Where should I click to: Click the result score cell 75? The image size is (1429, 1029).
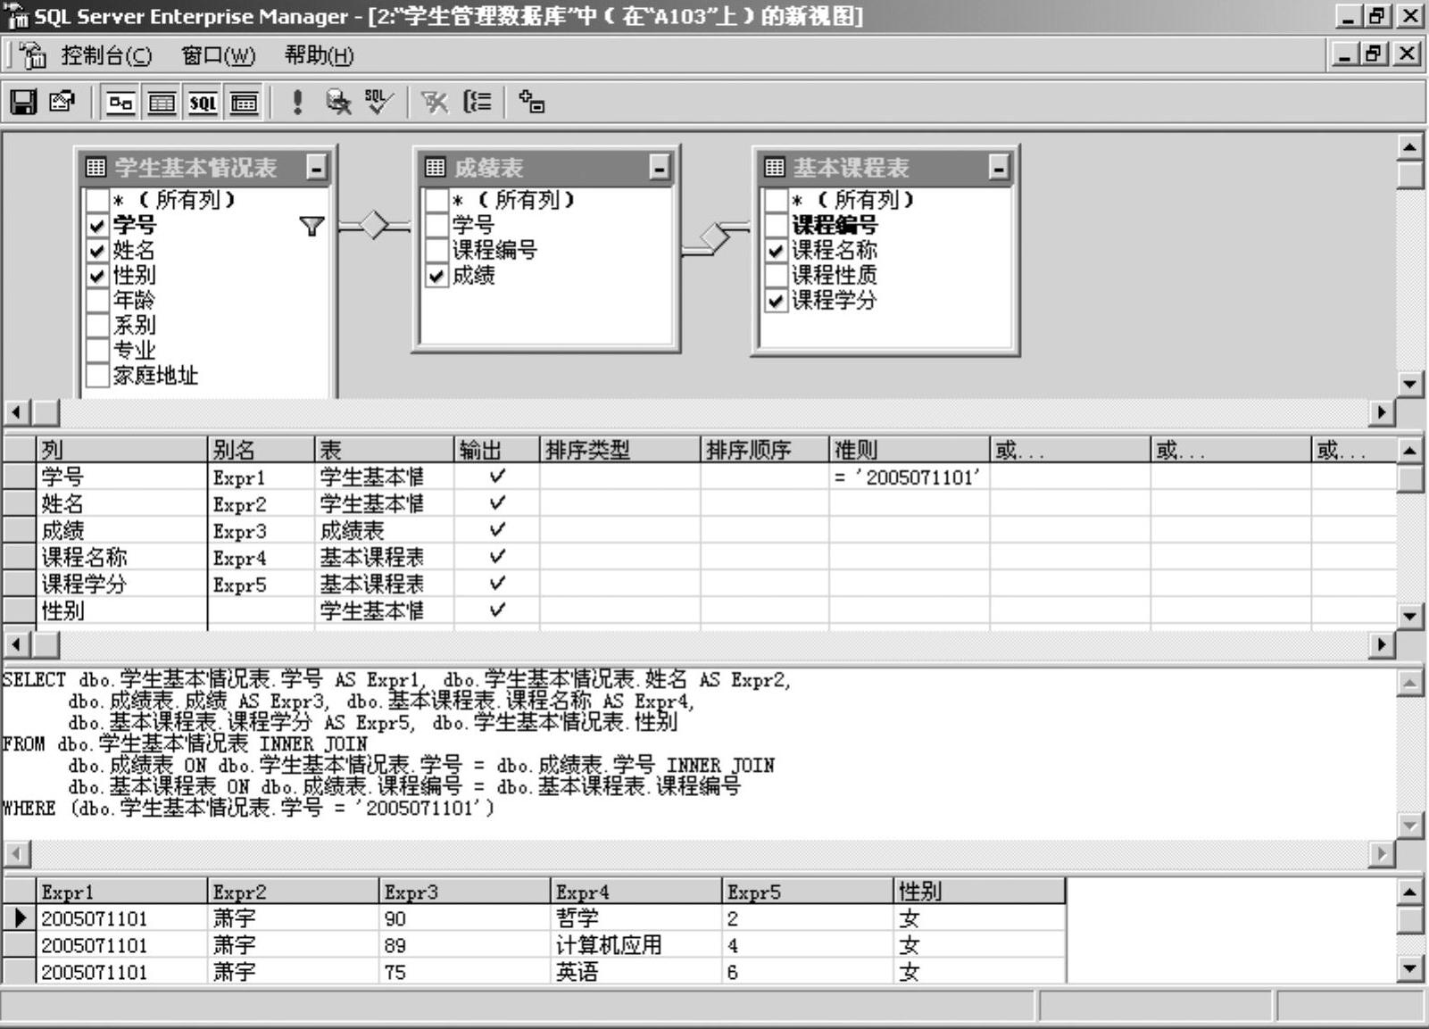coord(464,971)
